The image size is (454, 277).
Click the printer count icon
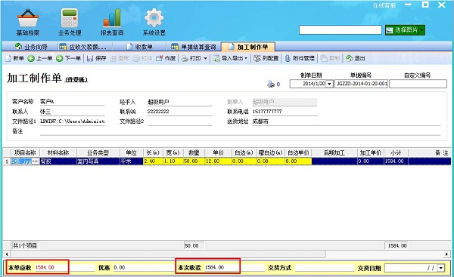(x=271, y=84)
